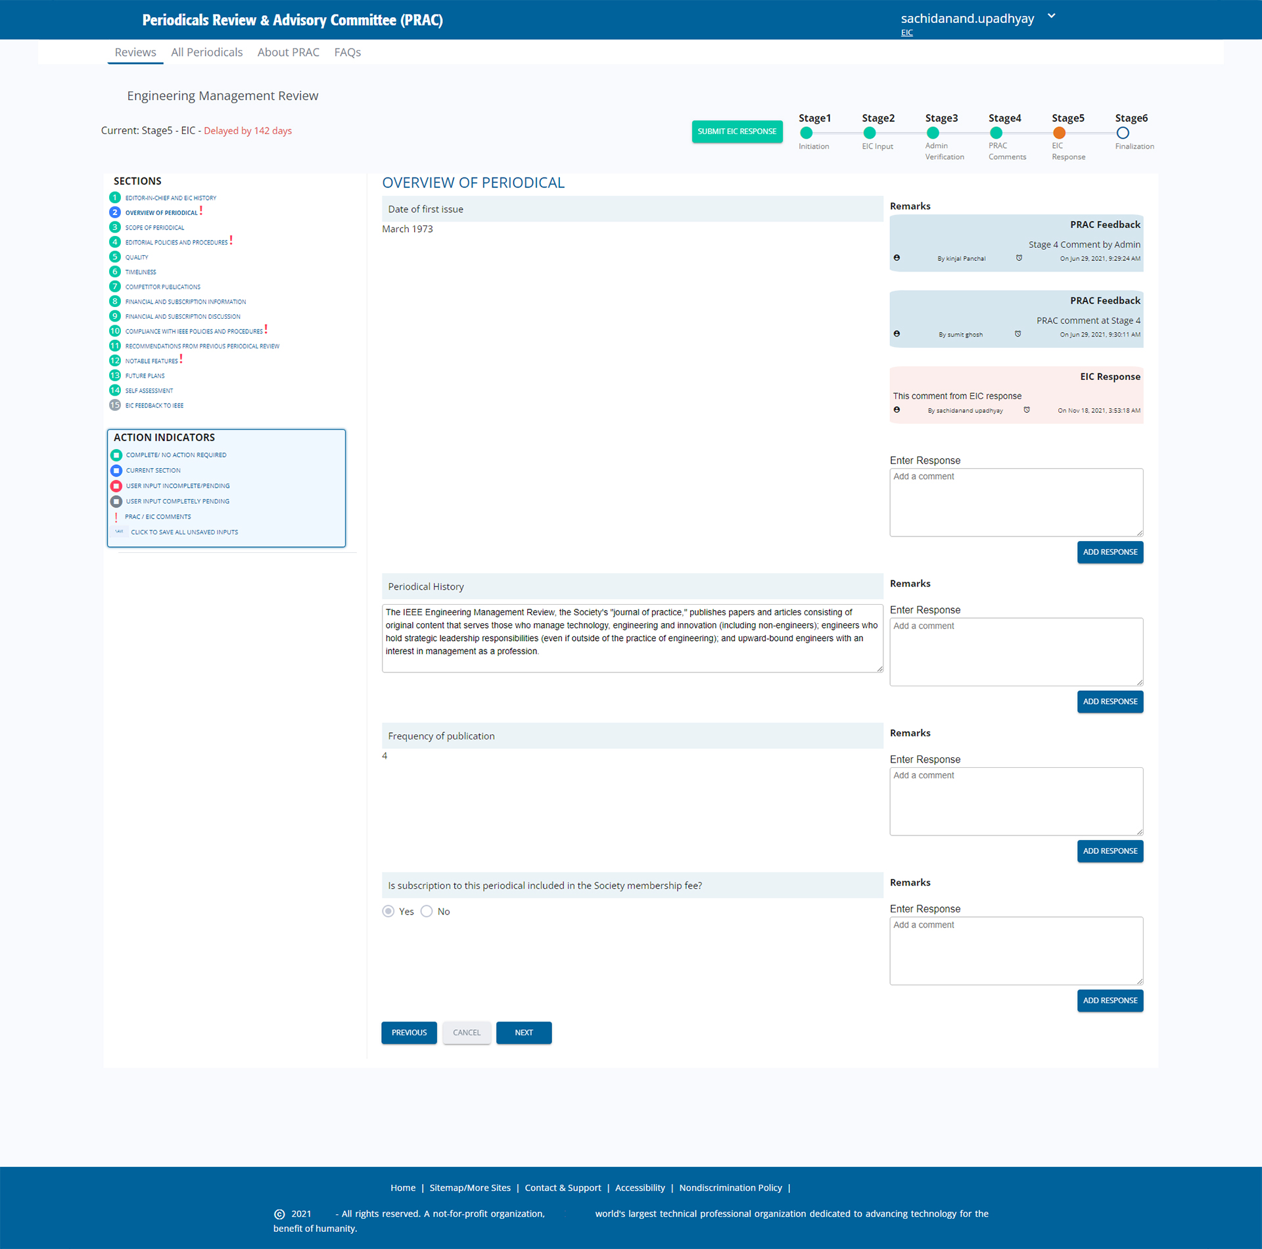1262x1249 pixels.
Task: Open Home footer link
Action: point(403,1188)
